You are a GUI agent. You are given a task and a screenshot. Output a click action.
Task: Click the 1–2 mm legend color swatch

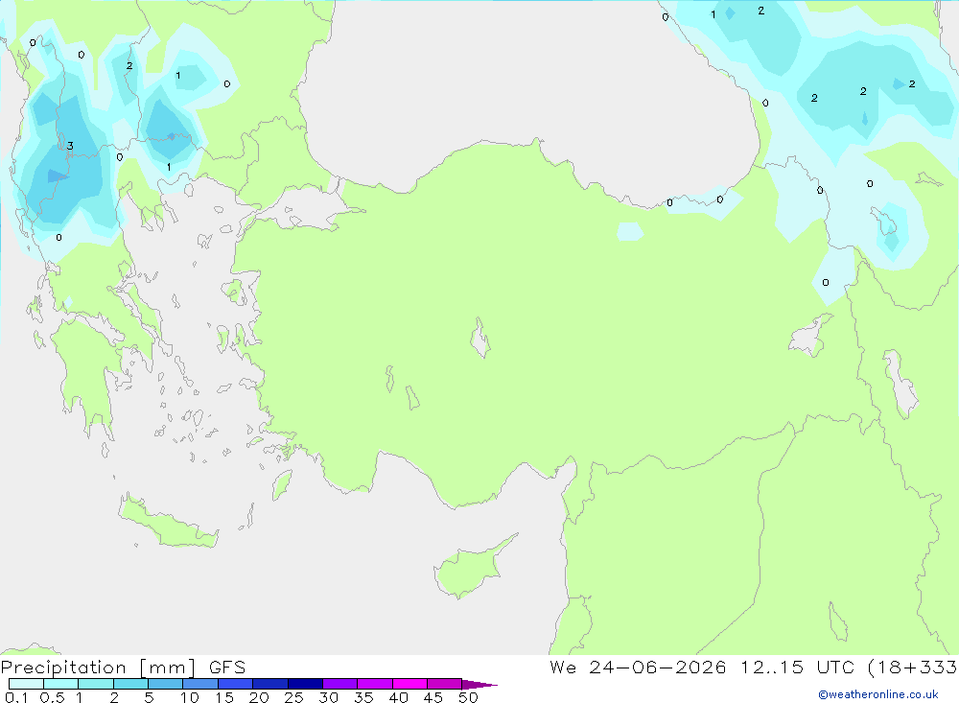(x=95, y=684)
